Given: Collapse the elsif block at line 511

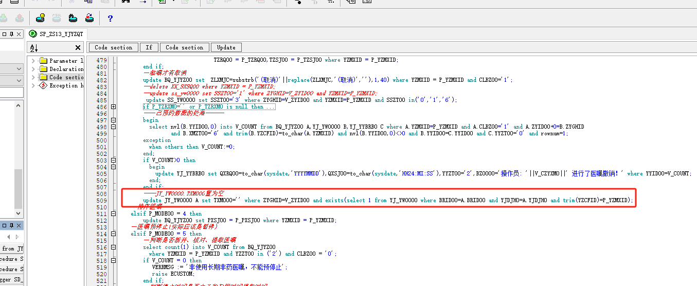Looking at the screenshot, I should 113,214.
